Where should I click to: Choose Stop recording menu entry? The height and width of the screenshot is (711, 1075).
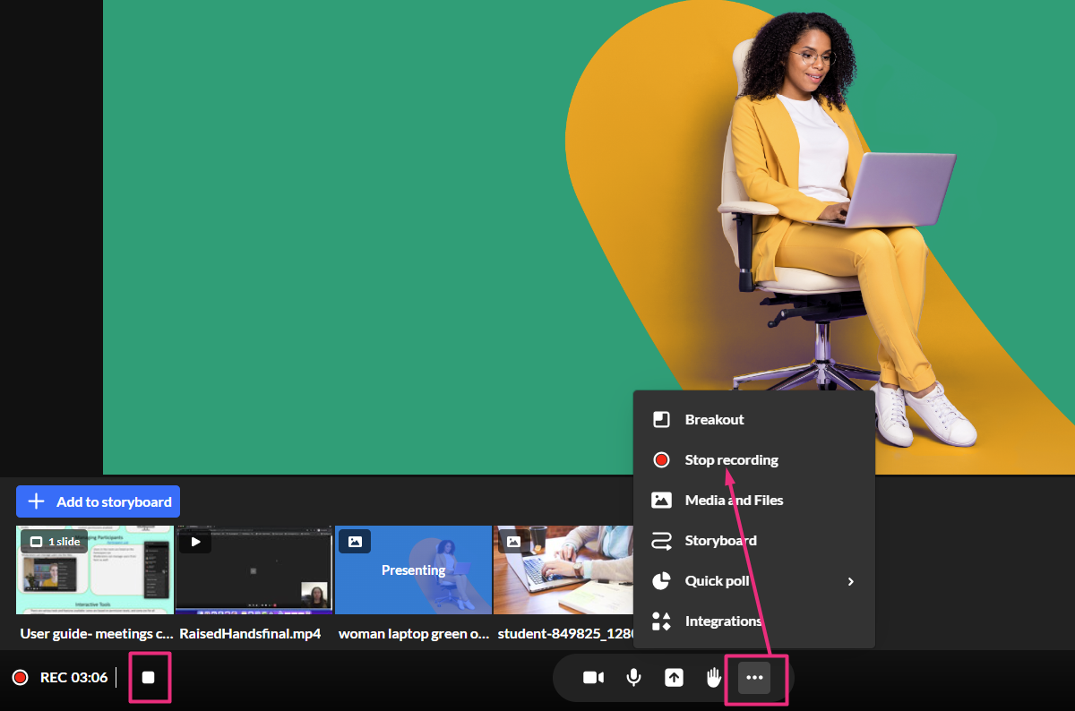point(731,459)
